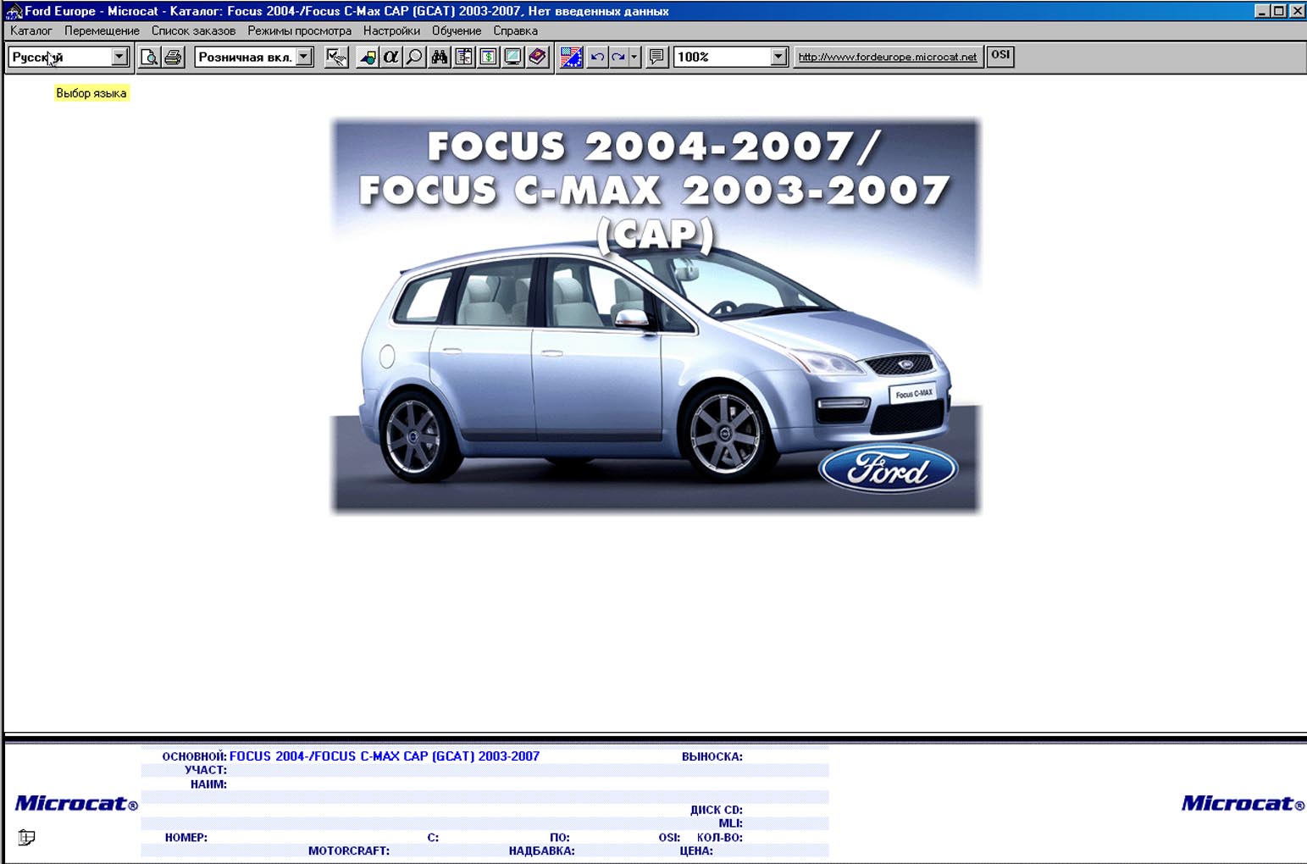Open the Каталог menu
The image size is (1307, 864).
point(31,30)
